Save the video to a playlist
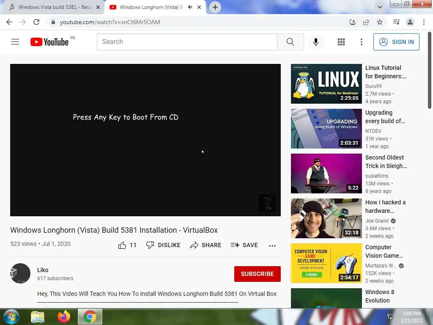The width and height of the screenshot is (433, 325). 244,245
